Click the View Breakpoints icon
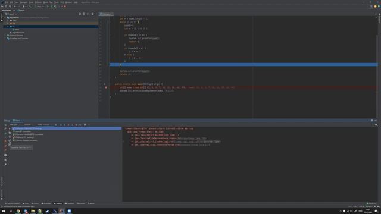 click(5, 146)
